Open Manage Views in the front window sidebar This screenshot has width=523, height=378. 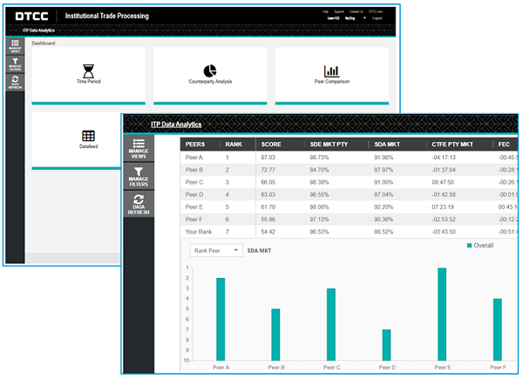pyautogui.click(x=139, y=149)
